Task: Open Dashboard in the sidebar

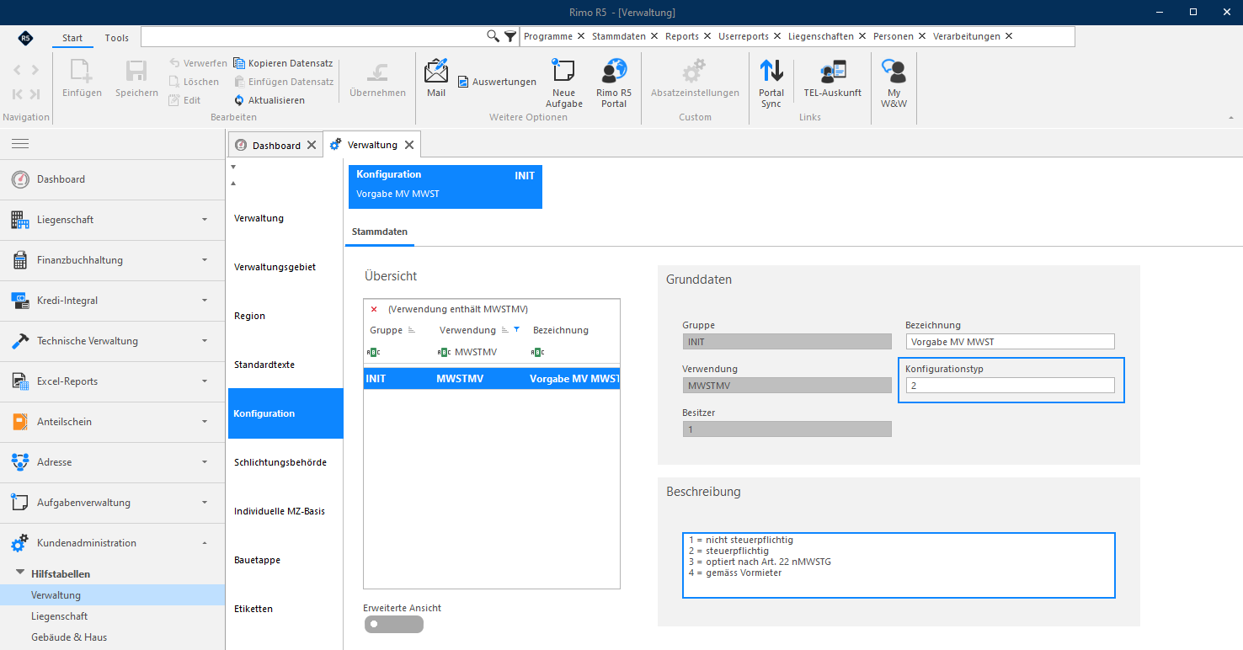Action: click(x=112, y=179)
